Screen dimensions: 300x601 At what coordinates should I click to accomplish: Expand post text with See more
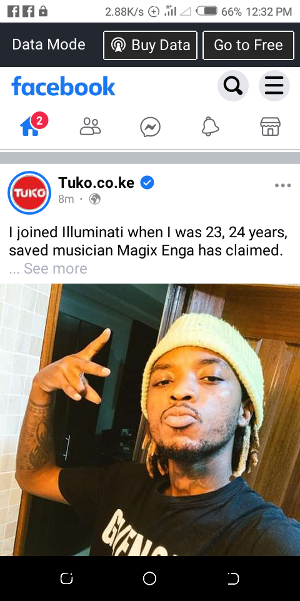point(56,269)
